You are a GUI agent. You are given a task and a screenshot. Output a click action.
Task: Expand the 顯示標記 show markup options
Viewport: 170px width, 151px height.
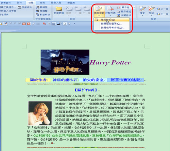click(124, 12)
